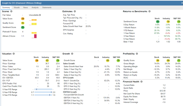The image size is (183, 106).
Task: Open the News tab
Action: click(x=25, y=7)
